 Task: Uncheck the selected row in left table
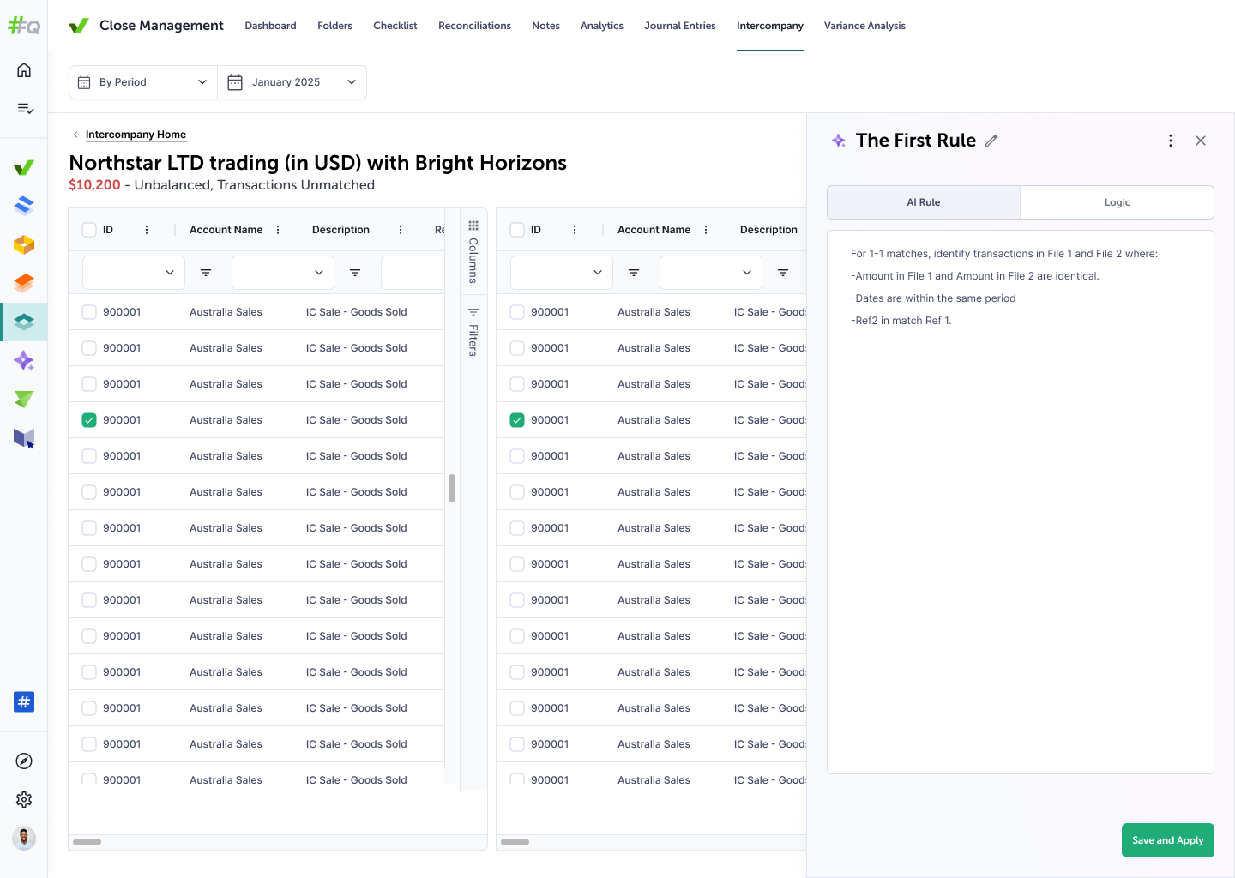(89, 420)
